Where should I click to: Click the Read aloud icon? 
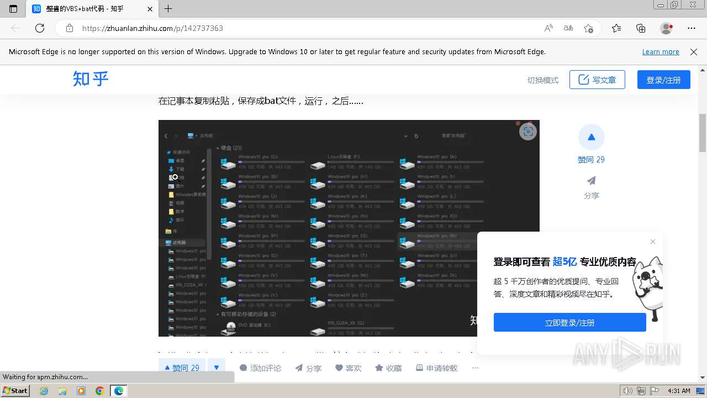[548, 28]
